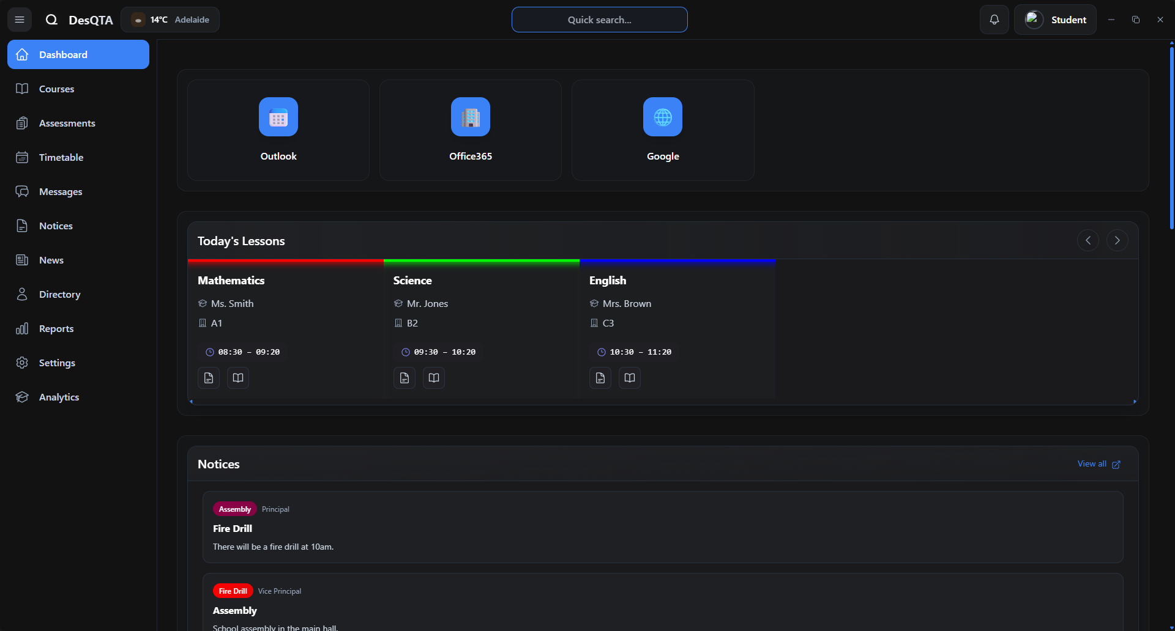Open the Messages section
The image size is (1175, 631).
[60, 191]
